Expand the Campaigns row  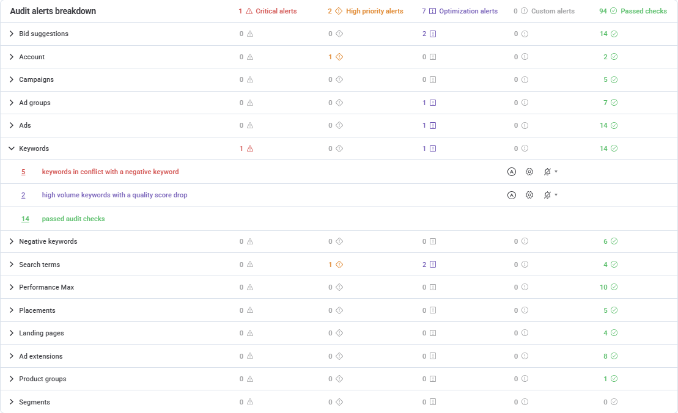coord(12,79)
